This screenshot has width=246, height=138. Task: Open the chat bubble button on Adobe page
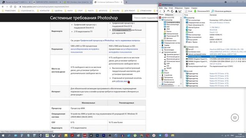click(x=235, y=118)
